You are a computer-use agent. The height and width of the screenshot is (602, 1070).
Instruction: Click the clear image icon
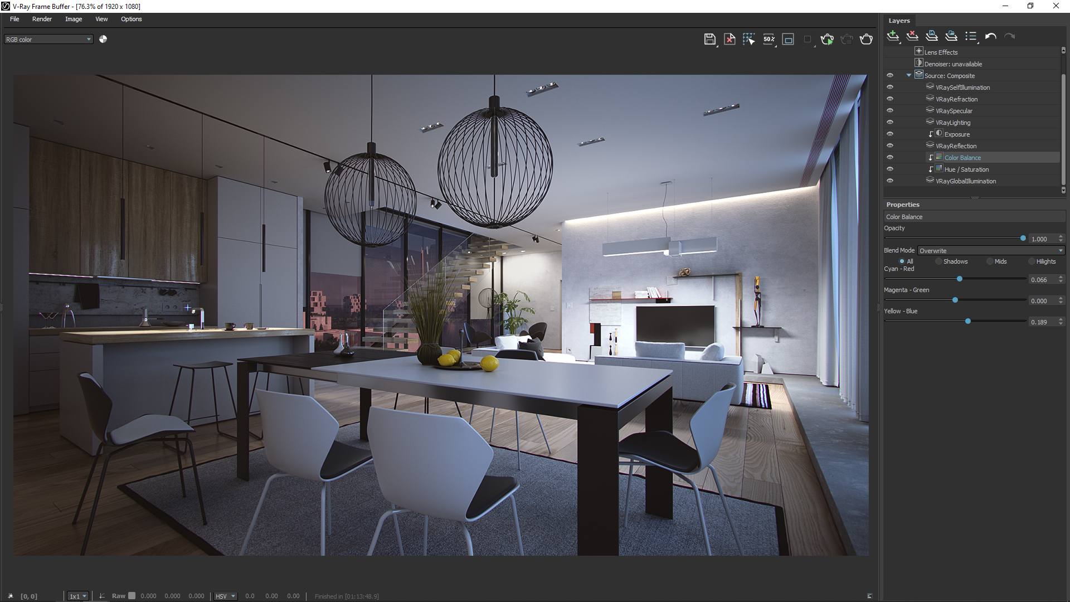pyautogui.click(x=729, y=39)
